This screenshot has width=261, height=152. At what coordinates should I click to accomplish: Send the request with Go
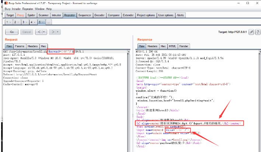coord(12,32)
